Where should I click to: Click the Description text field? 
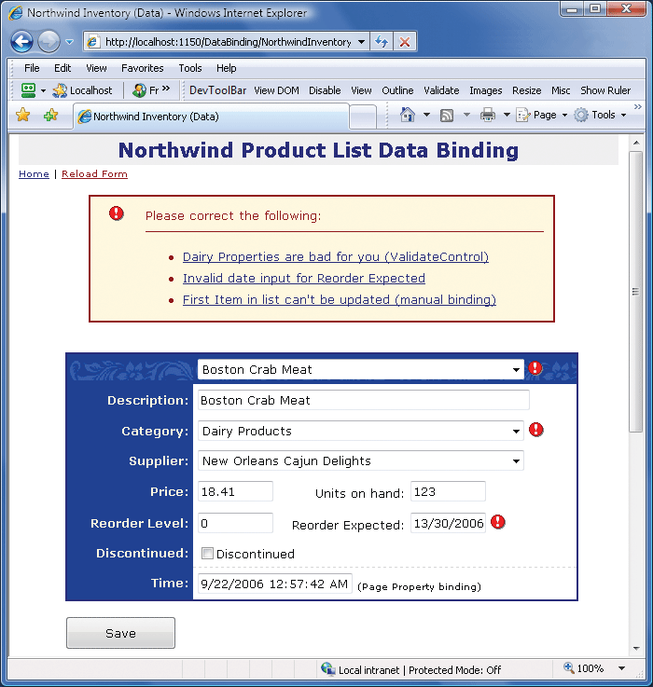(364, 400)
